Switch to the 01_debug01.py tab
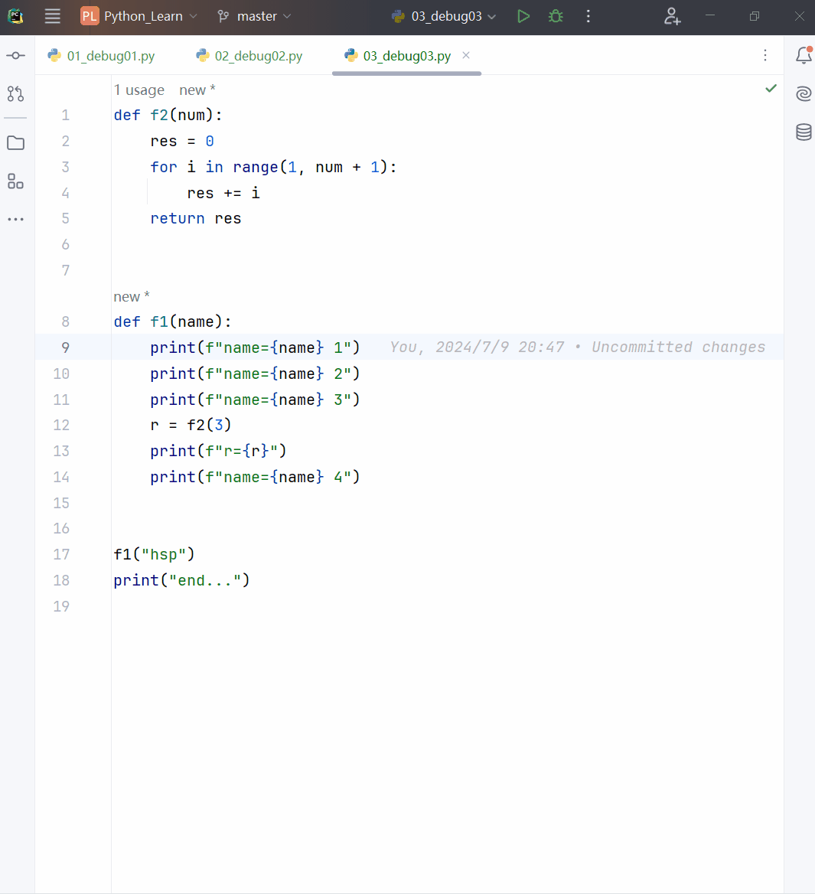 [102, 56]
